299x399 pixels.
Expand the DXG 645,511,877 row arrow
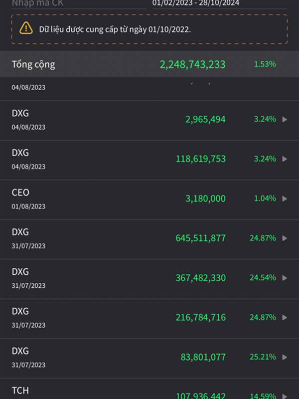pyautogui.click(x=285, y=238)
